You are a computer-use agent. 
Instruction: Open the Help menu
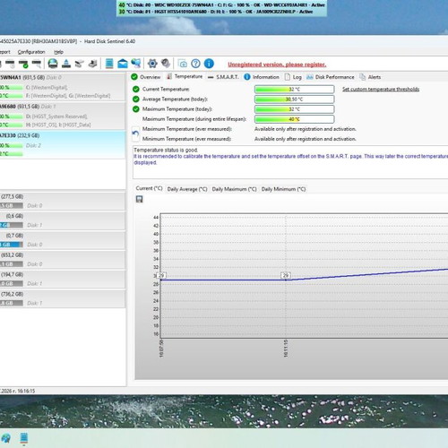click(58, 52)
